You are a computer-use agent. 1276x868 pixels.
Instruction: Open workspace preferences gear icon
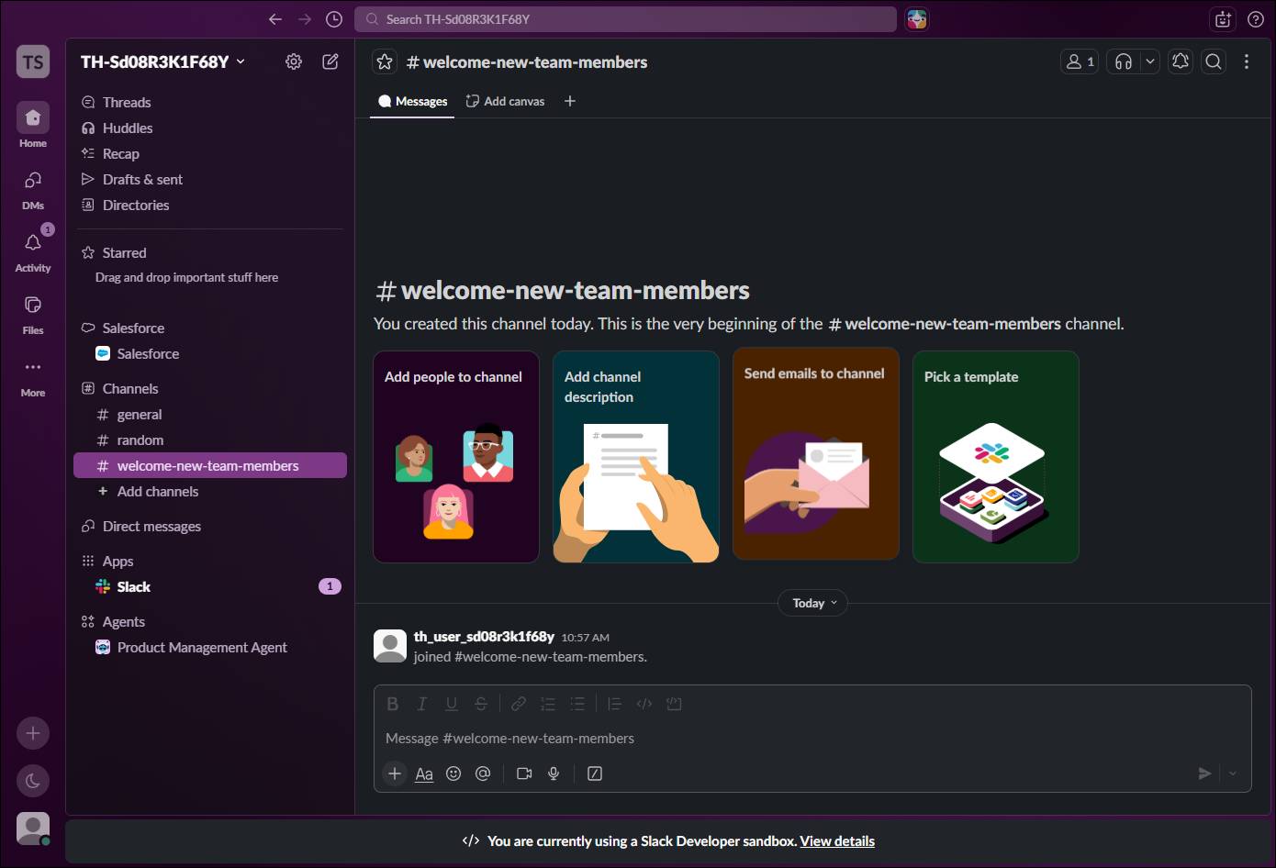[x=294, y=61]
